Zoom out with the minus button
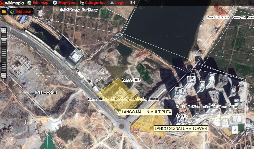Viewport: 254px width, 149px height. [4, 75]
